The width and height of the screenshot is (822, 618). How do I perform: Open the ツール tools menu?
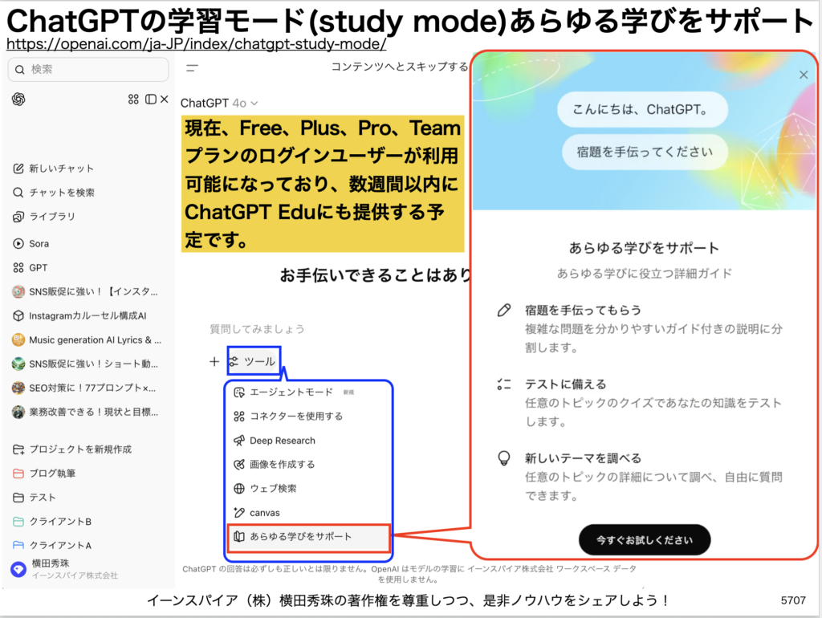(x=254, y=361)
